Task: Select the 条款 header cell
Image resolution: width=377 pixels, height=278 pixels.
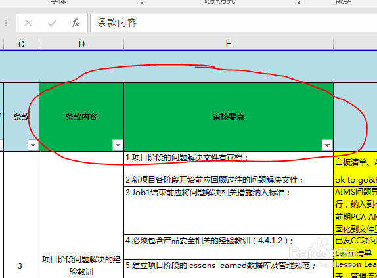Action: (x=21, y=117)
